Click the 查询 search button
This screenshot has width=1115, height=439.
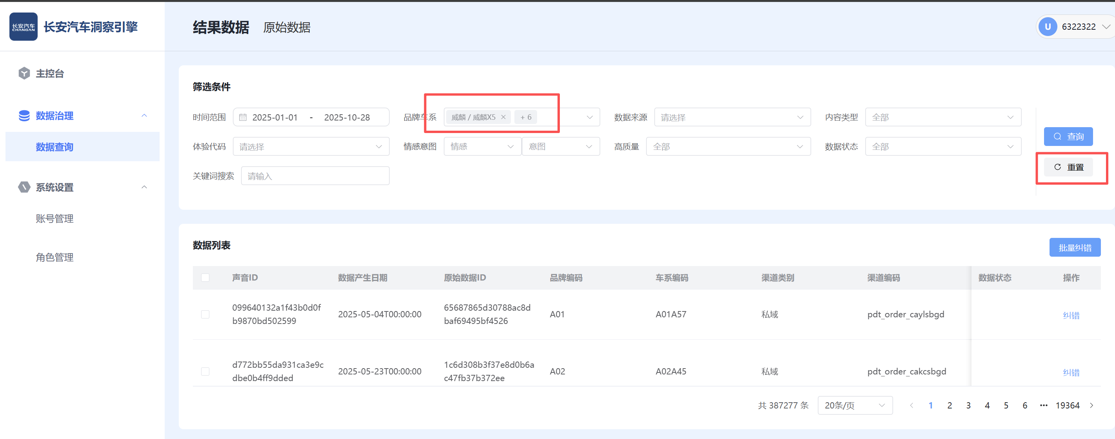[1068, 137]
